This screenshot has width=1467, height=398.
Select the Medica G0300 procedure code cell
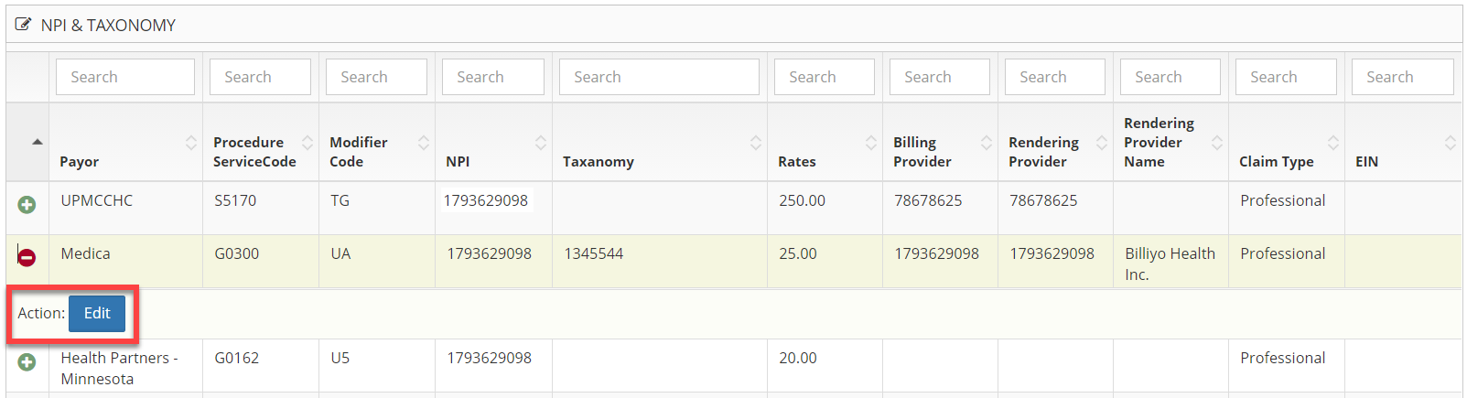(x=237, y=253)
